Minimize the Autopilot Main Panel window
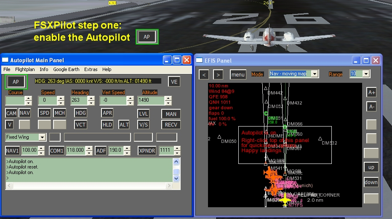The image size is (392, 219). click(167, 60)
